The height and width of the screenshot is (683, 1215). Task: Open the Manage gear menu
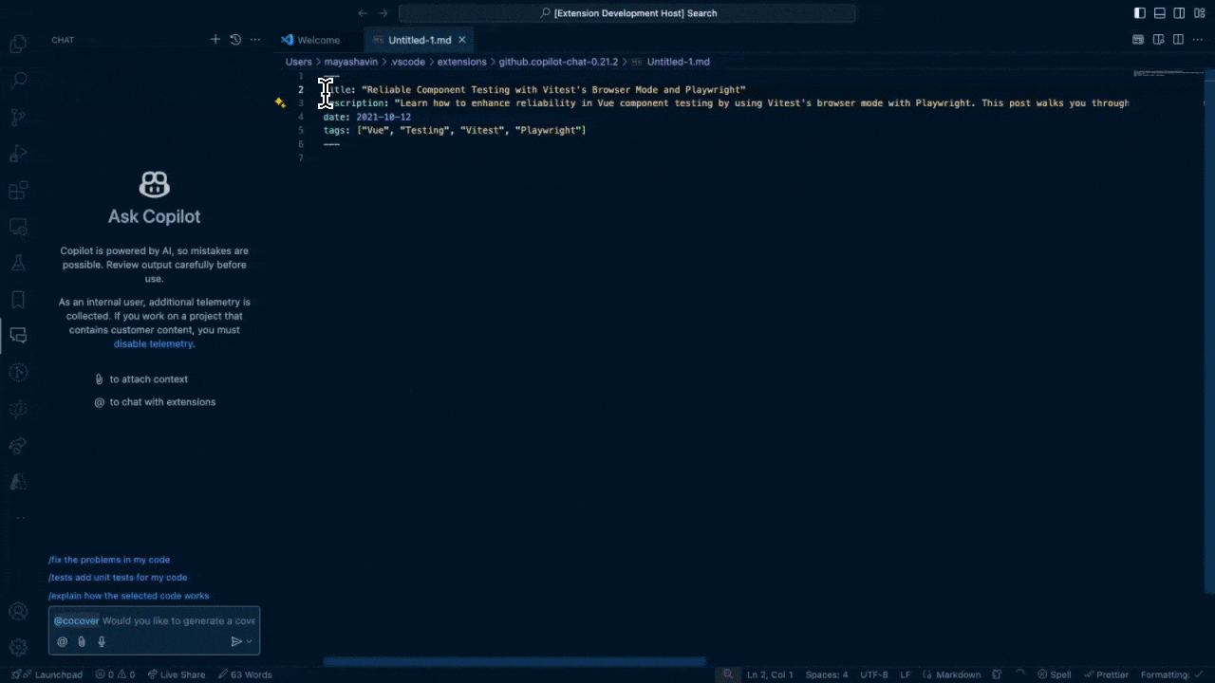coord(18,648)
